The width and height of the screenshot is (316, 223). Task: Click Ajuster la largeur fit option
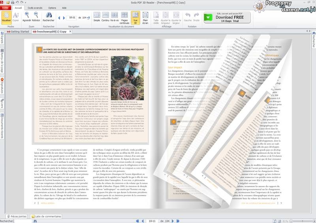pyautogui.click(x=176, y=18)
